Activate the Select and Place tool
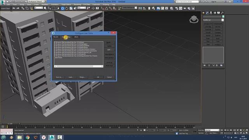This screenshot has height=140, width=249. click(x=75, y=8)
